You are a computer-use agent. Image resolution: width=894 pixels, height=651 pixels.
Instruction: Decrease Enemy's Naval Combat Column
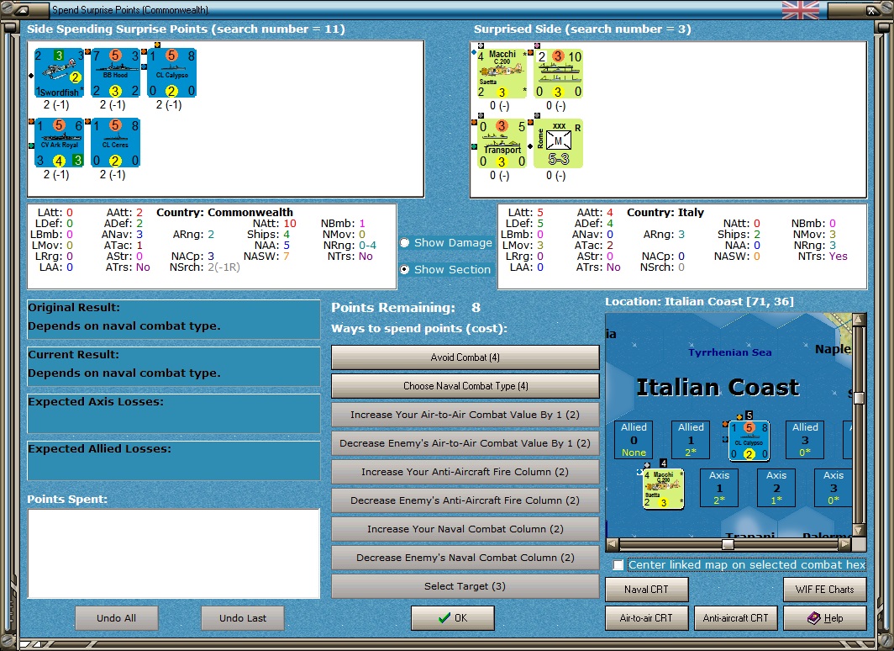coord(465,558)
